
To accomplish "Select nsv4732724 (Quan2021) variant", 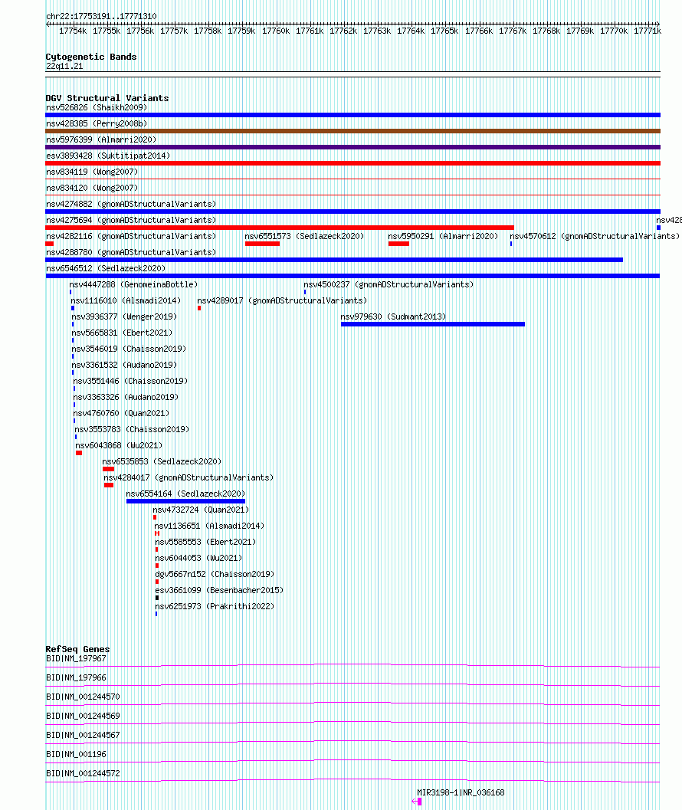I will [201, 510].
